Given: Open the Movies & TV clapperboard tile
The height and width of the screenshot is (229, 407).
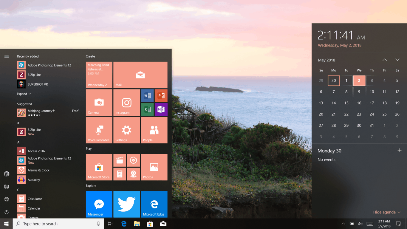Looking at the screenshot, I should coord(120,160).
